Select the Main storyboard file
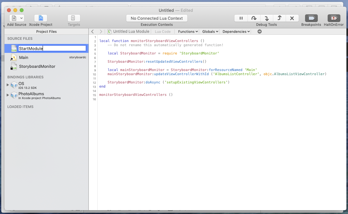This screenshot has height=214, width=348. point(46,58)
